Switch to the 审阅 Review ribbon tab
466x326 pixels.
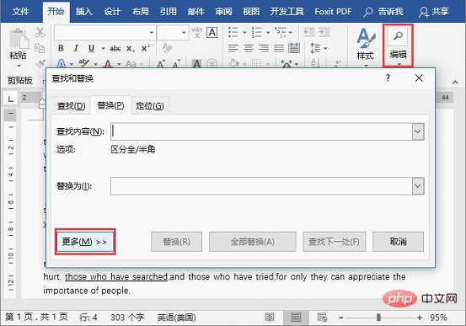point(223,12)
